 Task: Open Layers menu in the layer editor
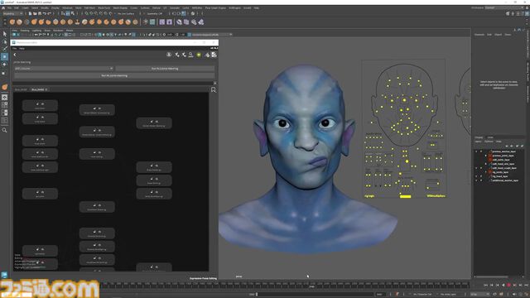coord(478,142)
